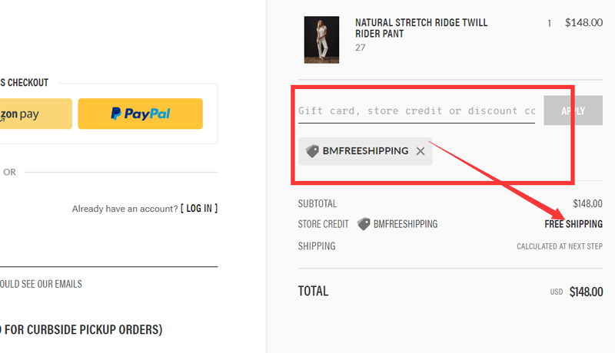The image size is (615, 353).
Task: Open the LOG IN link
Action: point(199,208)
